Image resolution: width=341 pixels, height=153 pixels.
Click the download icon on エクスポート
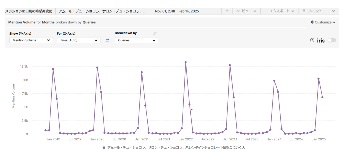click(x=266, y=11)
